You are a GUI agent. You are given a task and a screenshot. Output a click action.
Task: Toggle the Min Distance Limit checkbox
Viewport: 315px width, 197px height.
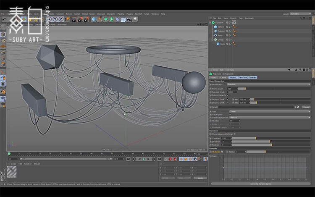pos(228,99)
